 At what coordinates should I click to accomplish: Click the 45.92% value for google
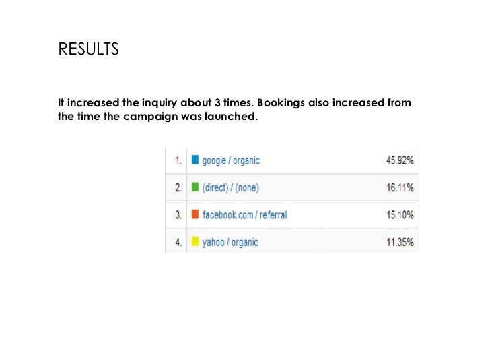[400, 160]
